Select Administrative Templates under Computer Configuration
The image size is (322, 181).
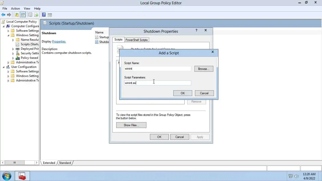[x=27, y=62]
